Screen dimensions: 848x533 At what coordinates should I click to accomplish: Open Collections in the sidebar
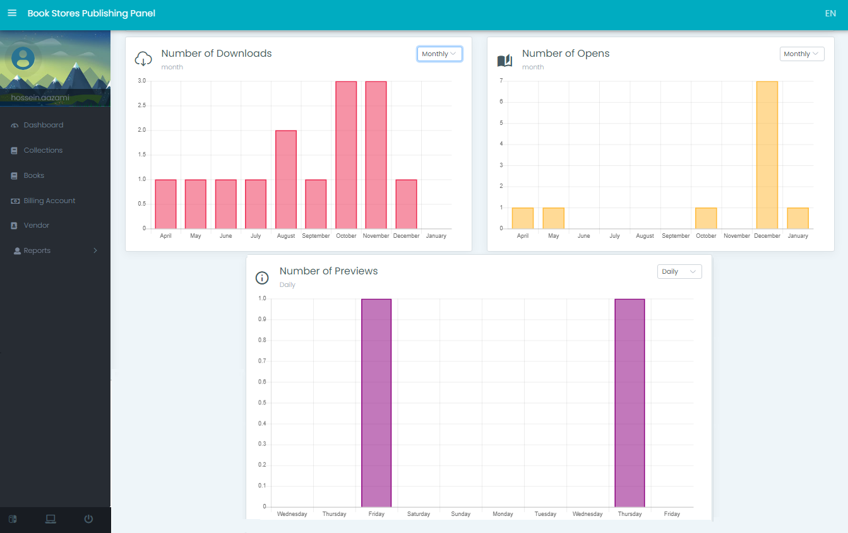[43, 150]
